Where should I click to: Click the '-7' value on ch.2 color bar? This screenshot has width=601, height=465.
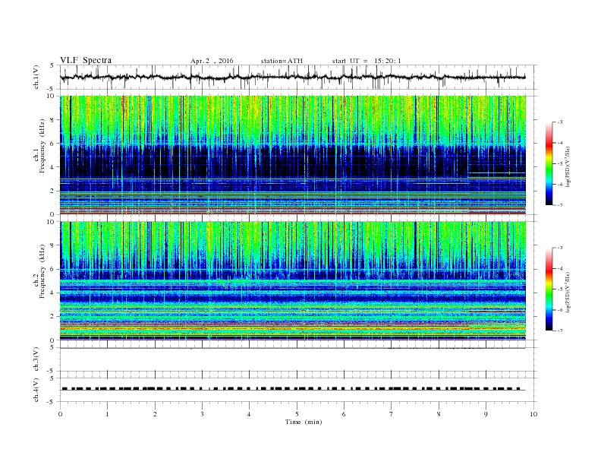(560, 331)
